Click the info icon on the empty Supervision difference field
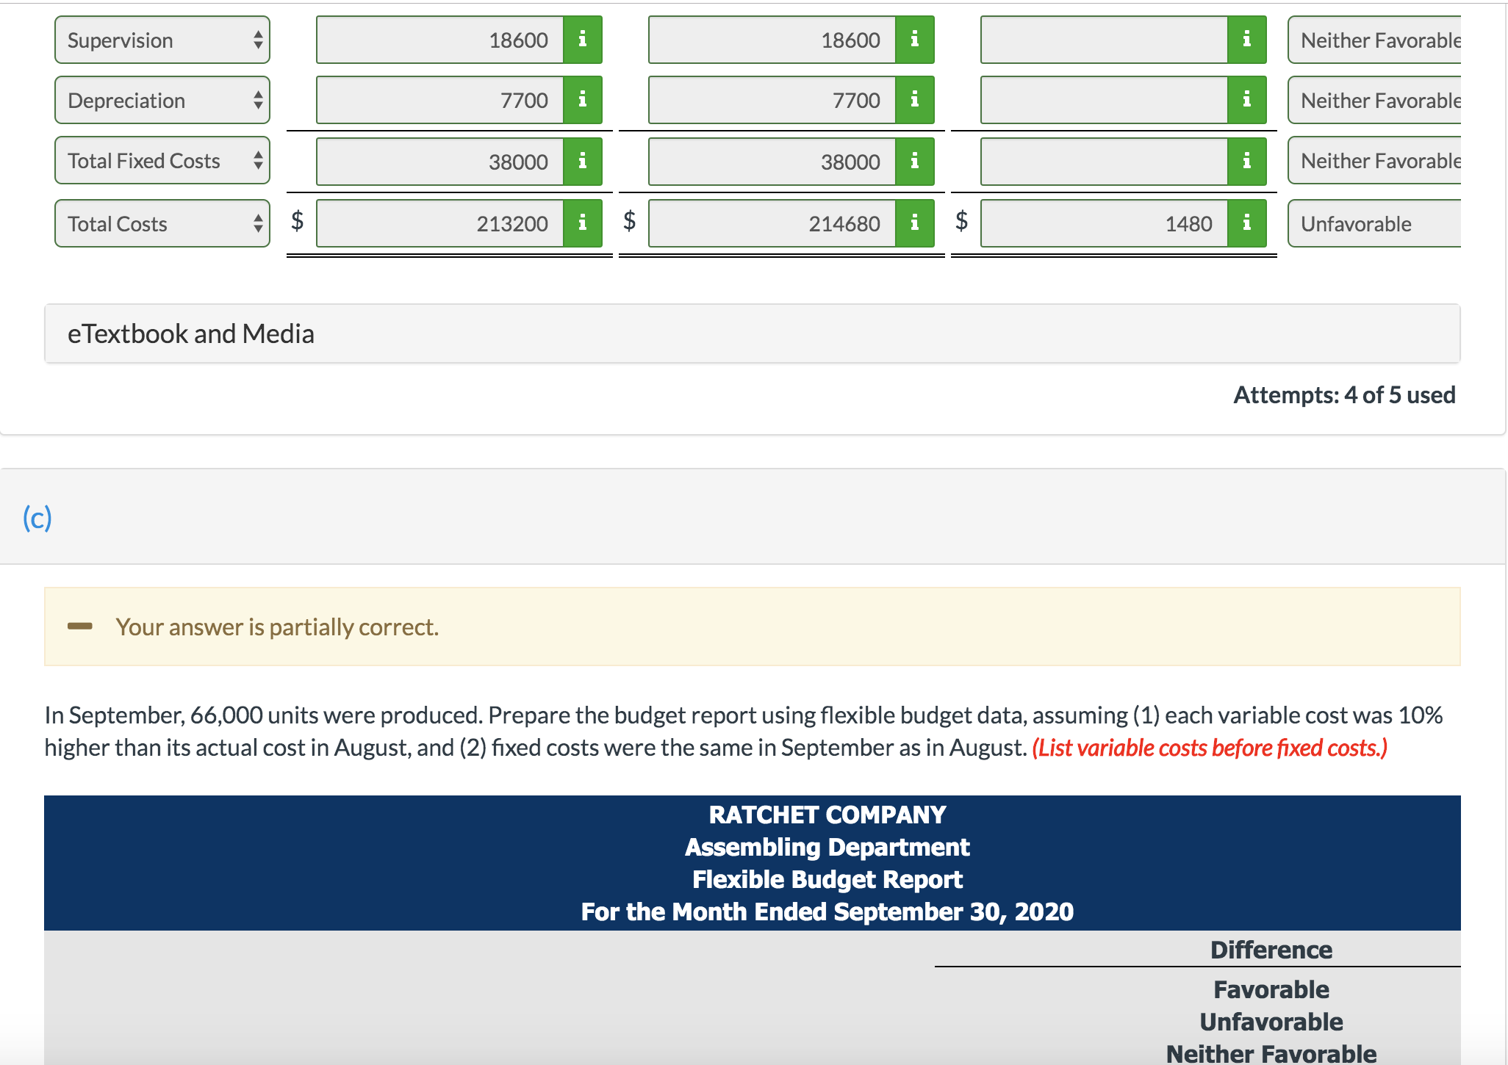 point(1246,40)
